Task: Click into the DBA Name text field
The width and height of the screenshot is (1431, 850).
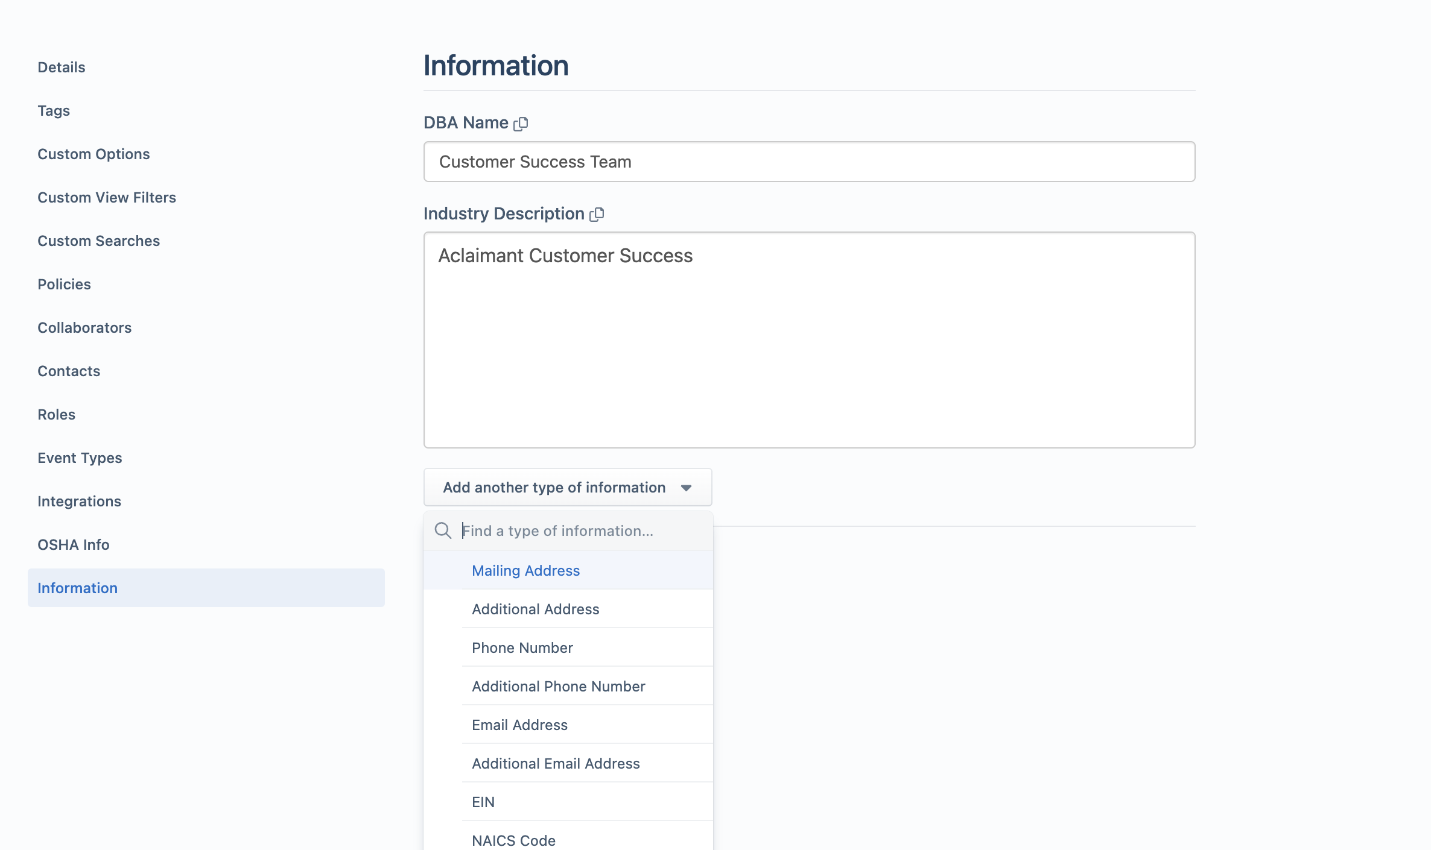Action: pos(809,162)
